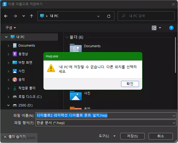Image resolution: width=178 pixels, height=143 pixels.
Task: Click the Hangul app icon in title bar
Action: tap(5, 4)
